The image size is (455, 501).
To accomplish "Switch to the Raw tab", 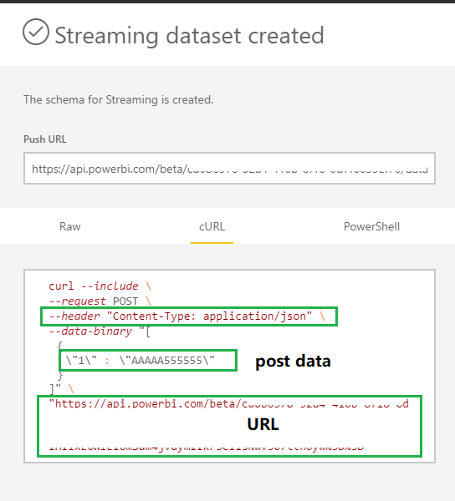I will (x=69, y=226).
